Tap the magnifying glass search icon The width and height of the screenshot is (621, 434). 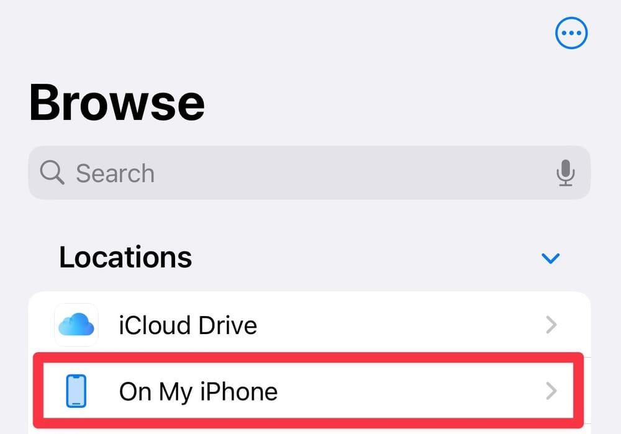[52, 172]
